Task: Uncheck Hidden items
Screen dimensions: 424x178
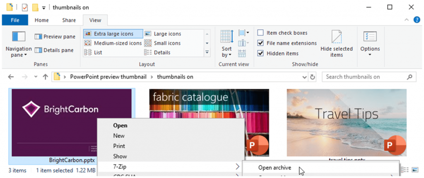Action: (x=260, y=53)
